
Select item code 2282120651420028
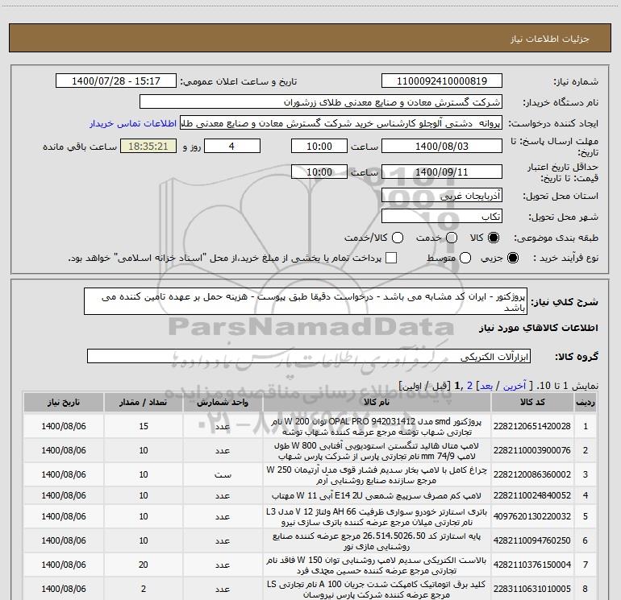point(532,426)
